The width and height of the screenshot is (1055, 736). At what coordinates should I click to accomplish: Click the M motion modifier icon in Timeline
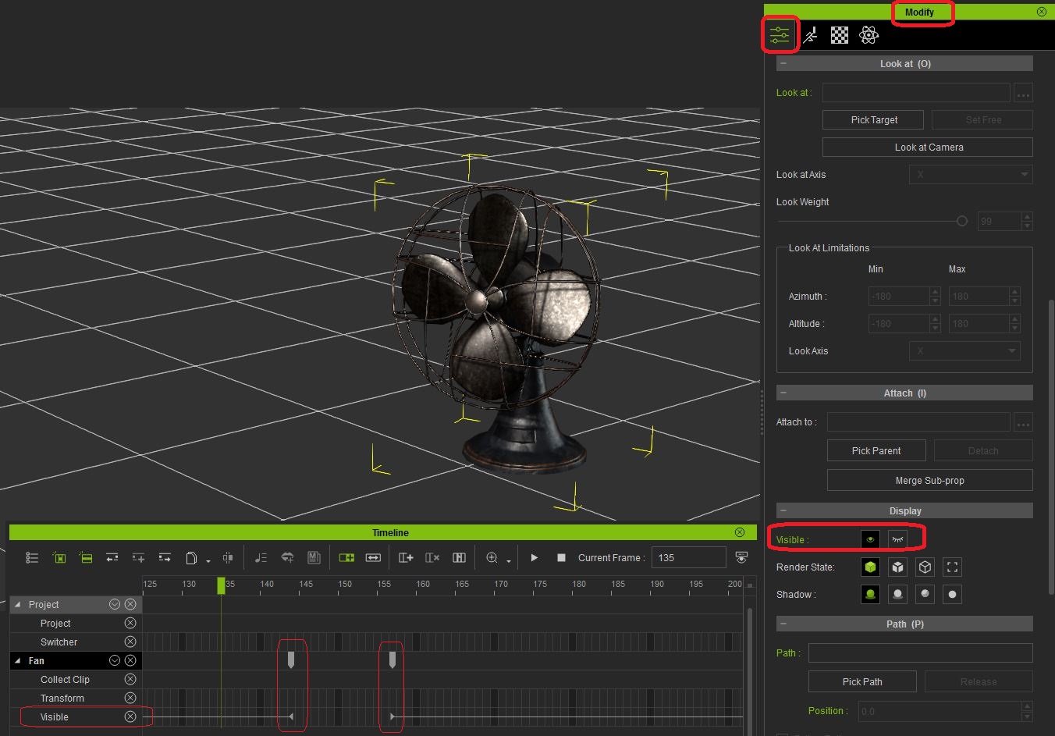click(314, 557)
